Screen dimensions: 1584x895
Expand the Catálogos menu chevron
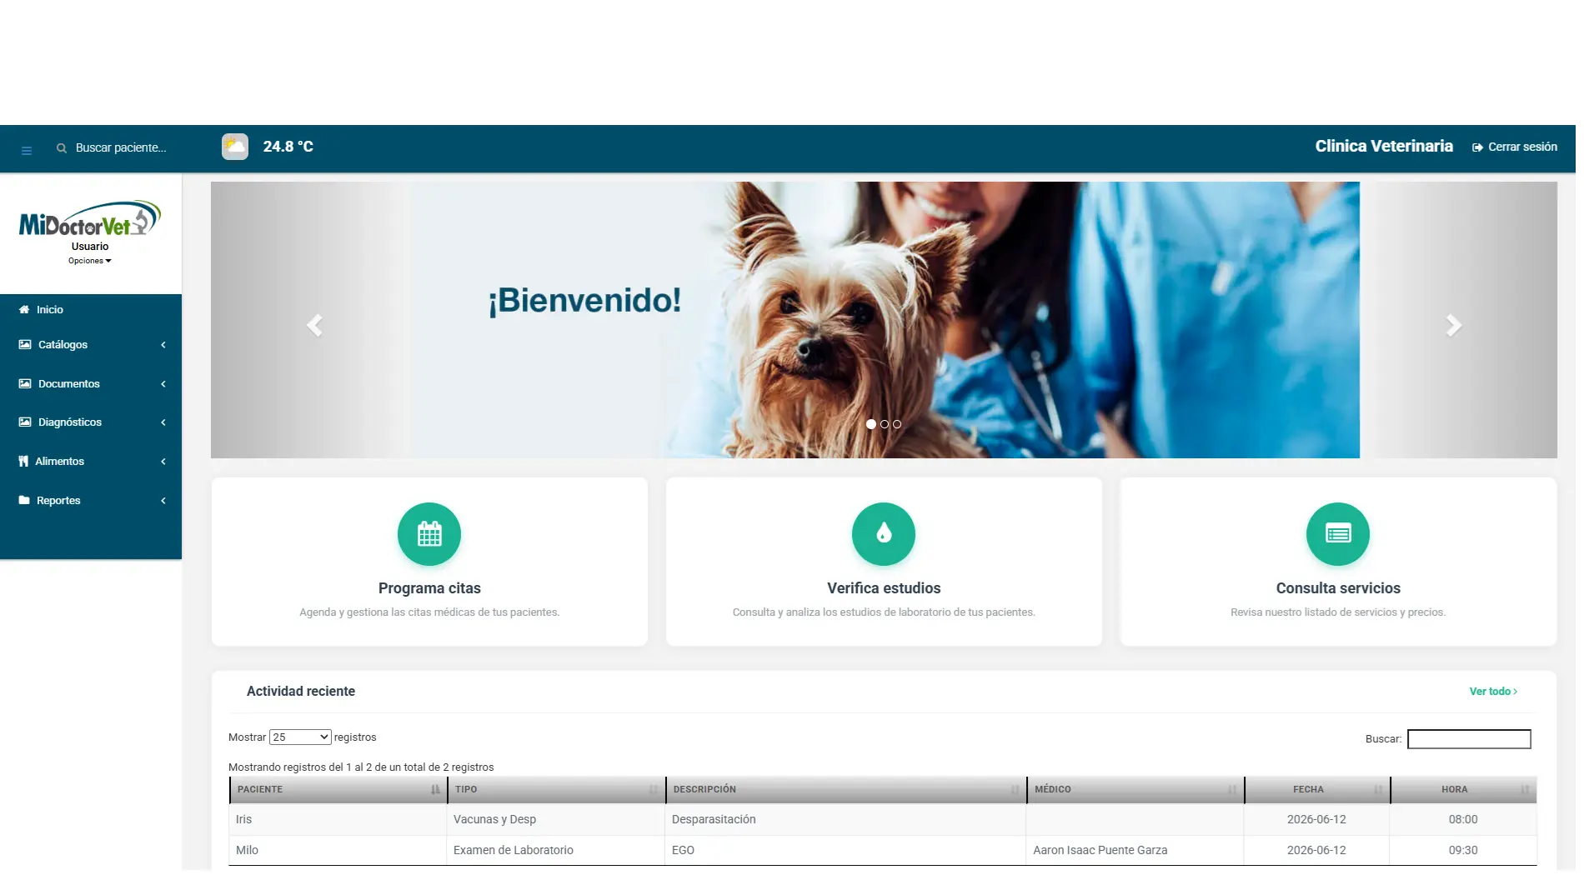[163, 345]
